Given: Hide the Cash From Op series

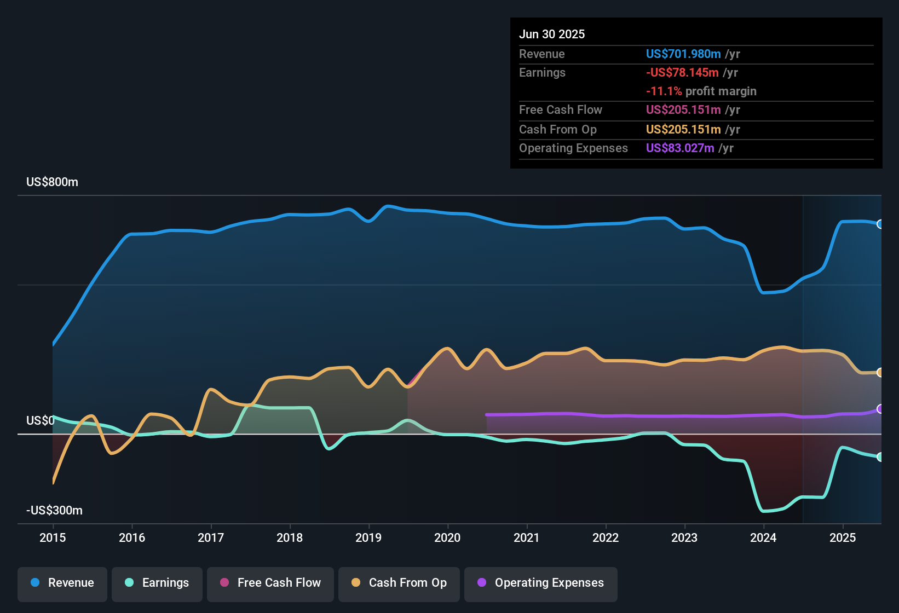Looking at the screenshot, I should click(399, 583).
